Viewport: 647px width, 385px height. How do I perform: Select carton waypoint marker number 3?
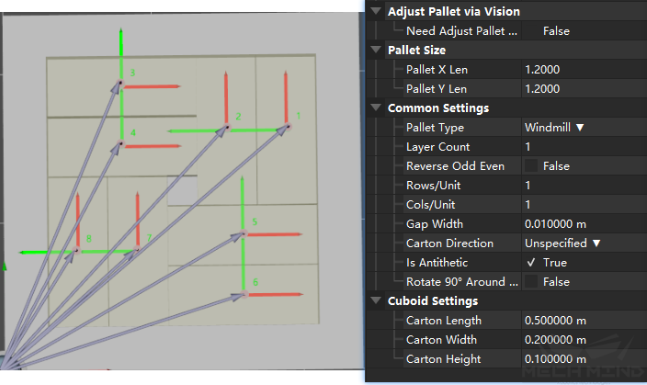(x=120, y=84)
